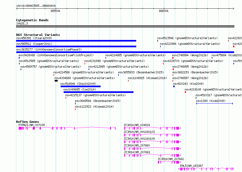Select the PTPN21 gene model glyph
This screenshot has width=242, height=172.
[67, 128]
